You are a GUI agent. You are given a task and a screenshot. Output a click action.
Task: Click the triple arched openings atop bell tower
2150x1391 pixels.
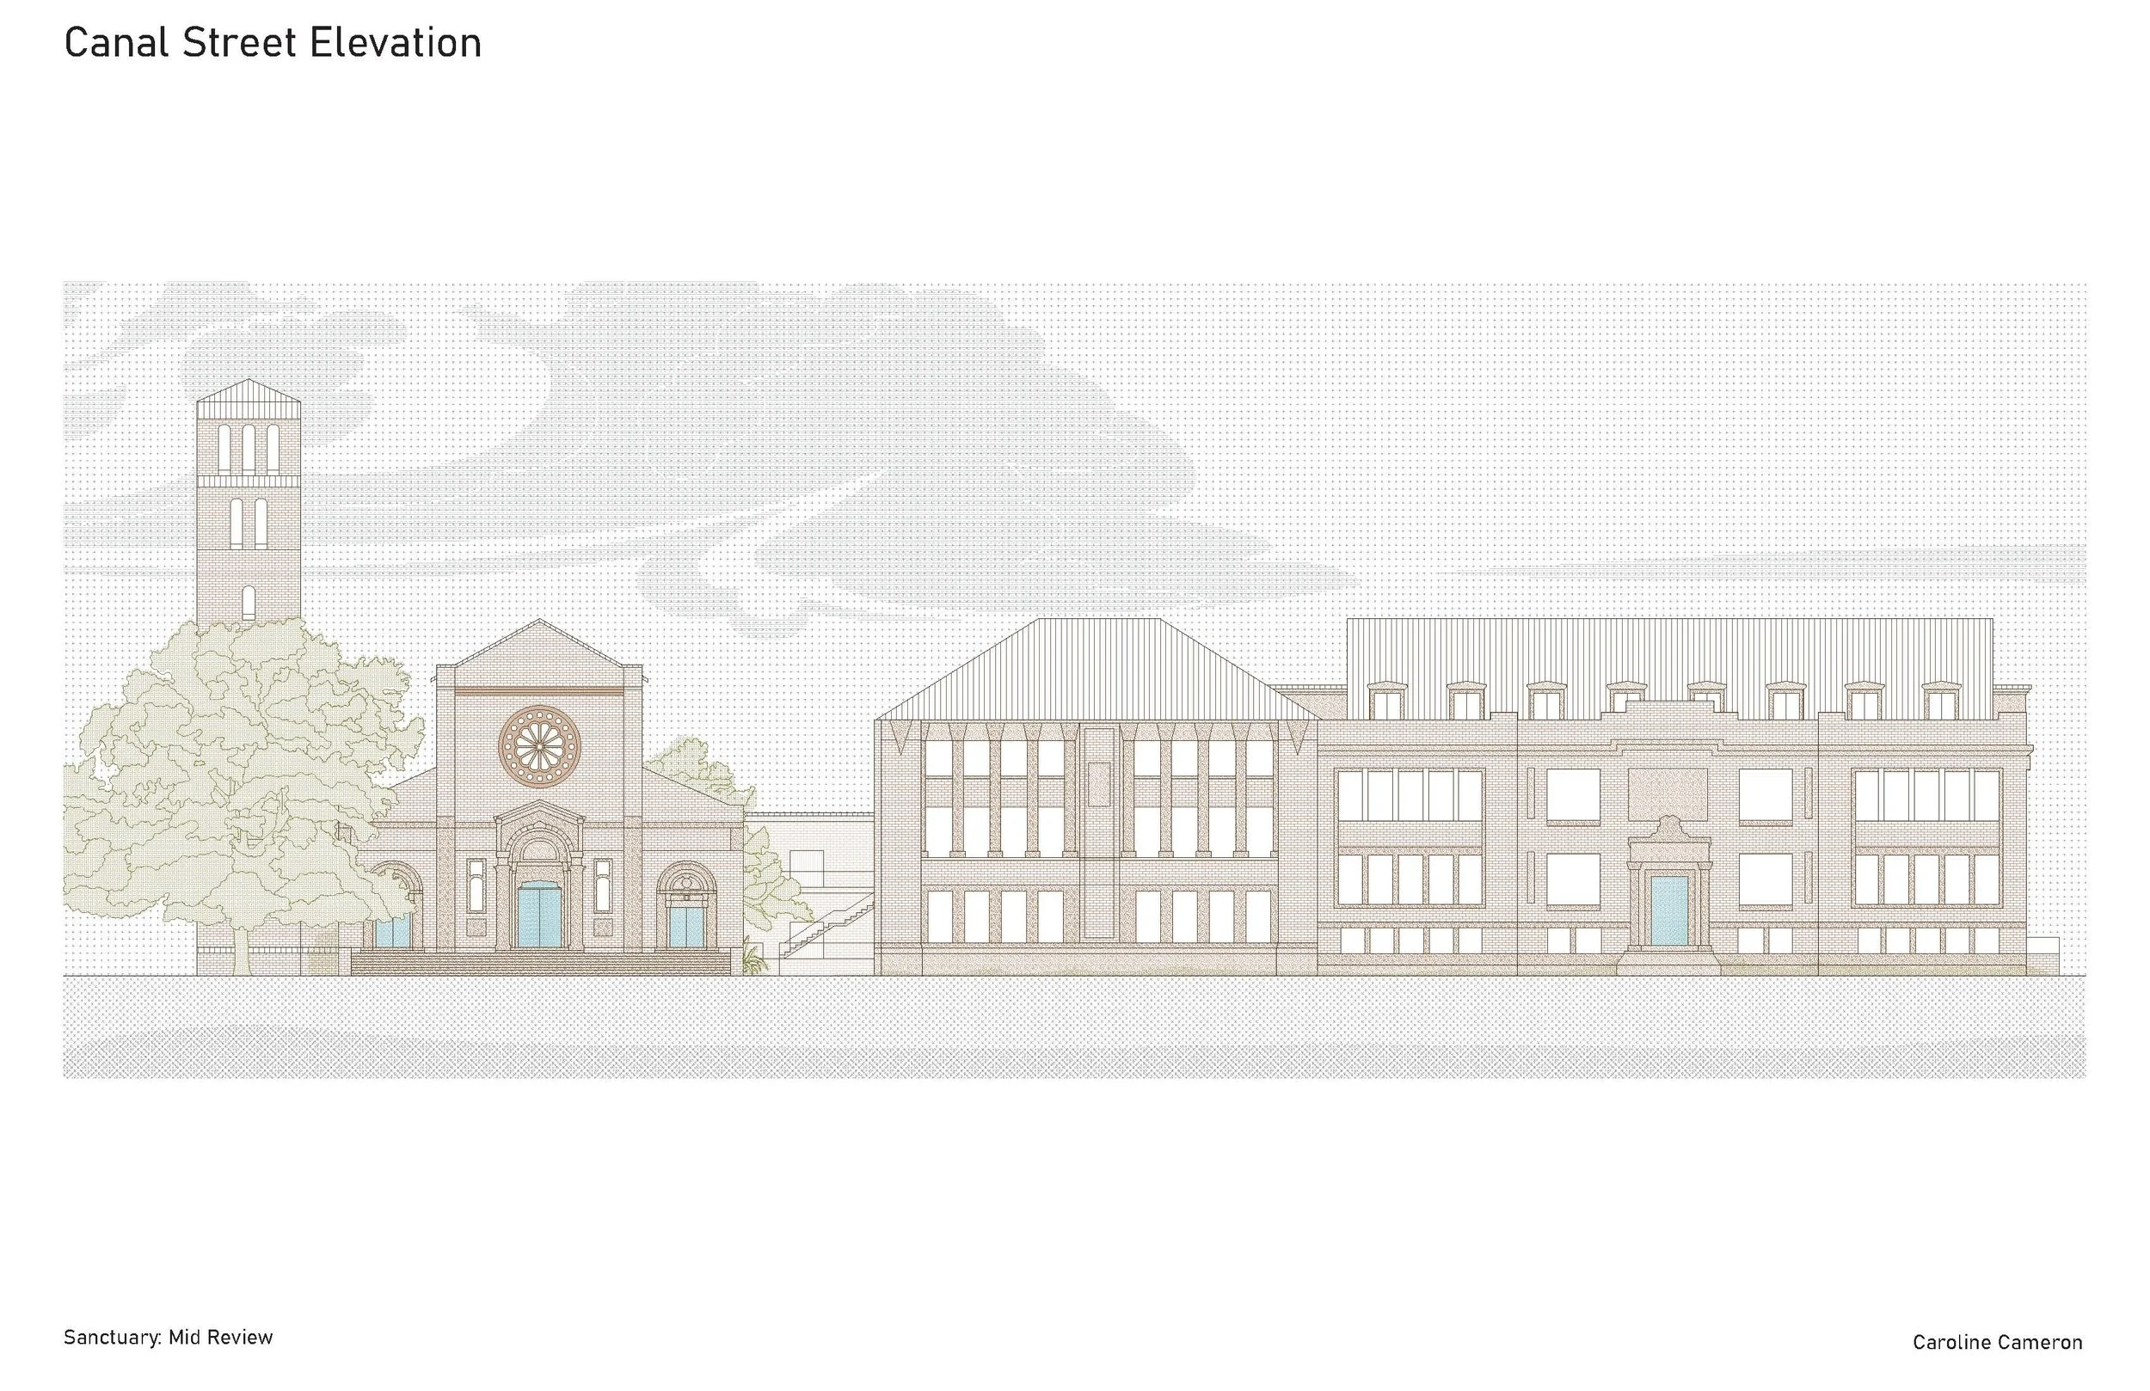[248, 449]
